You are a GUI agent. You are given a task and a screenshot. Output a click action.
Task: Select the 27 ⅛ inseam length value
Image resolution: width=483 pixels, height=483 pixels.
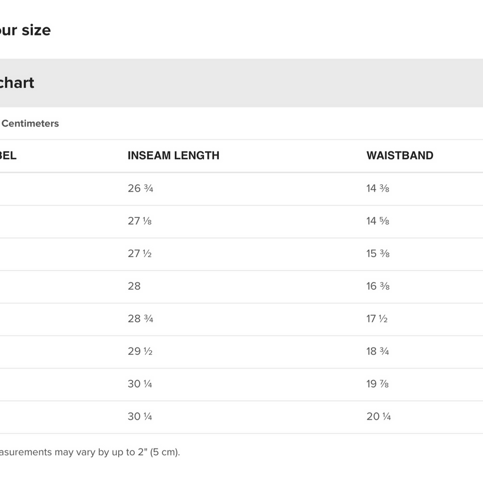(139, 221)
